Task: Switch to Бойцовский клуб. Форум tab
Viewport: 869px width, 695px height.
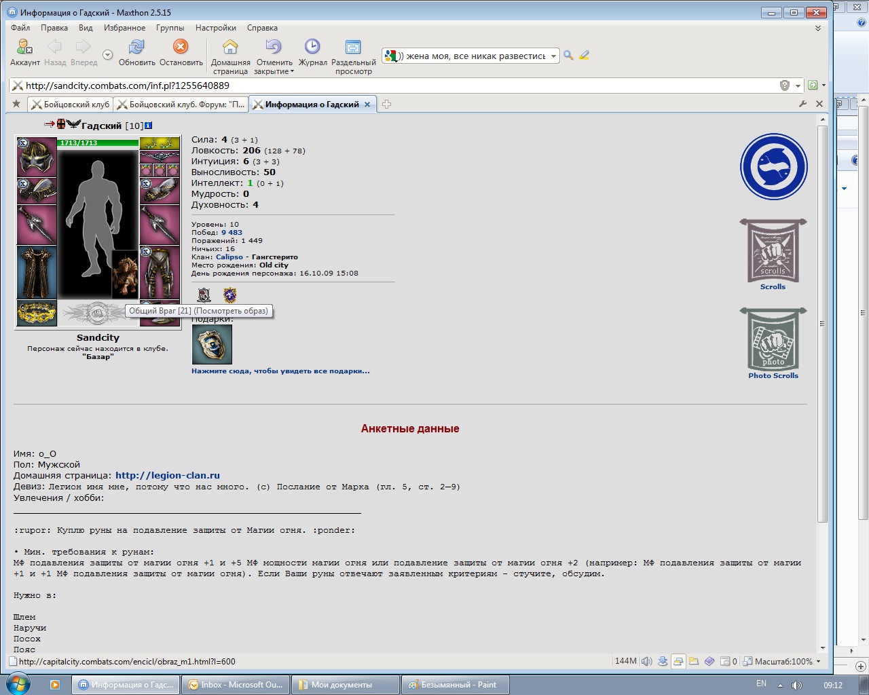Action: 181,105
